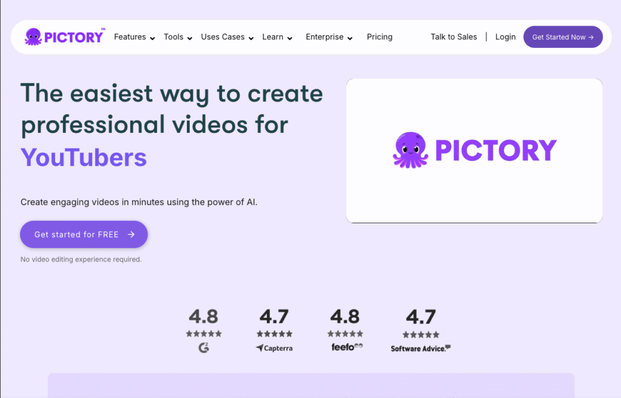The width and height of the screenshot is (621, 398).
Task: Click the Pictory octopus logo in navbar
Action: coord(64,37)
